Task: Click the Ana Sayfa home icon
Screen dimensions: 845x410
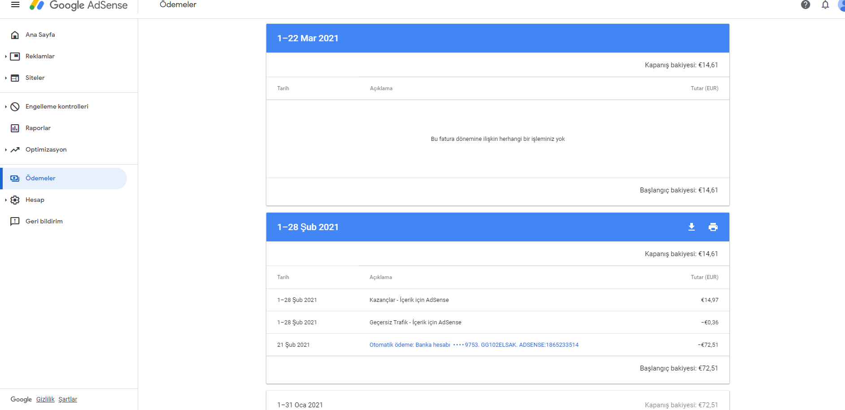Action: coord(15,35)
